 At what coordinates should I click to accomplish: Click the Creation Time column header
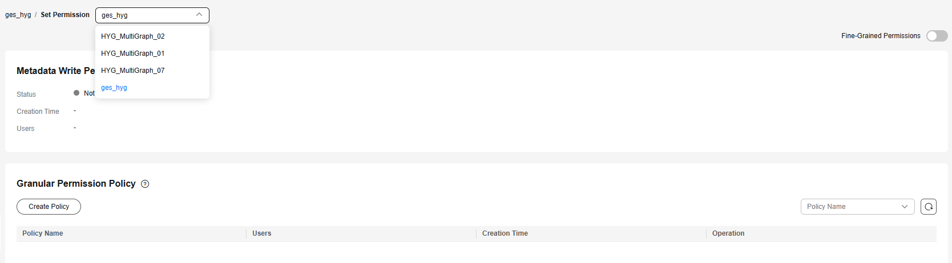(x=505, y=233)
